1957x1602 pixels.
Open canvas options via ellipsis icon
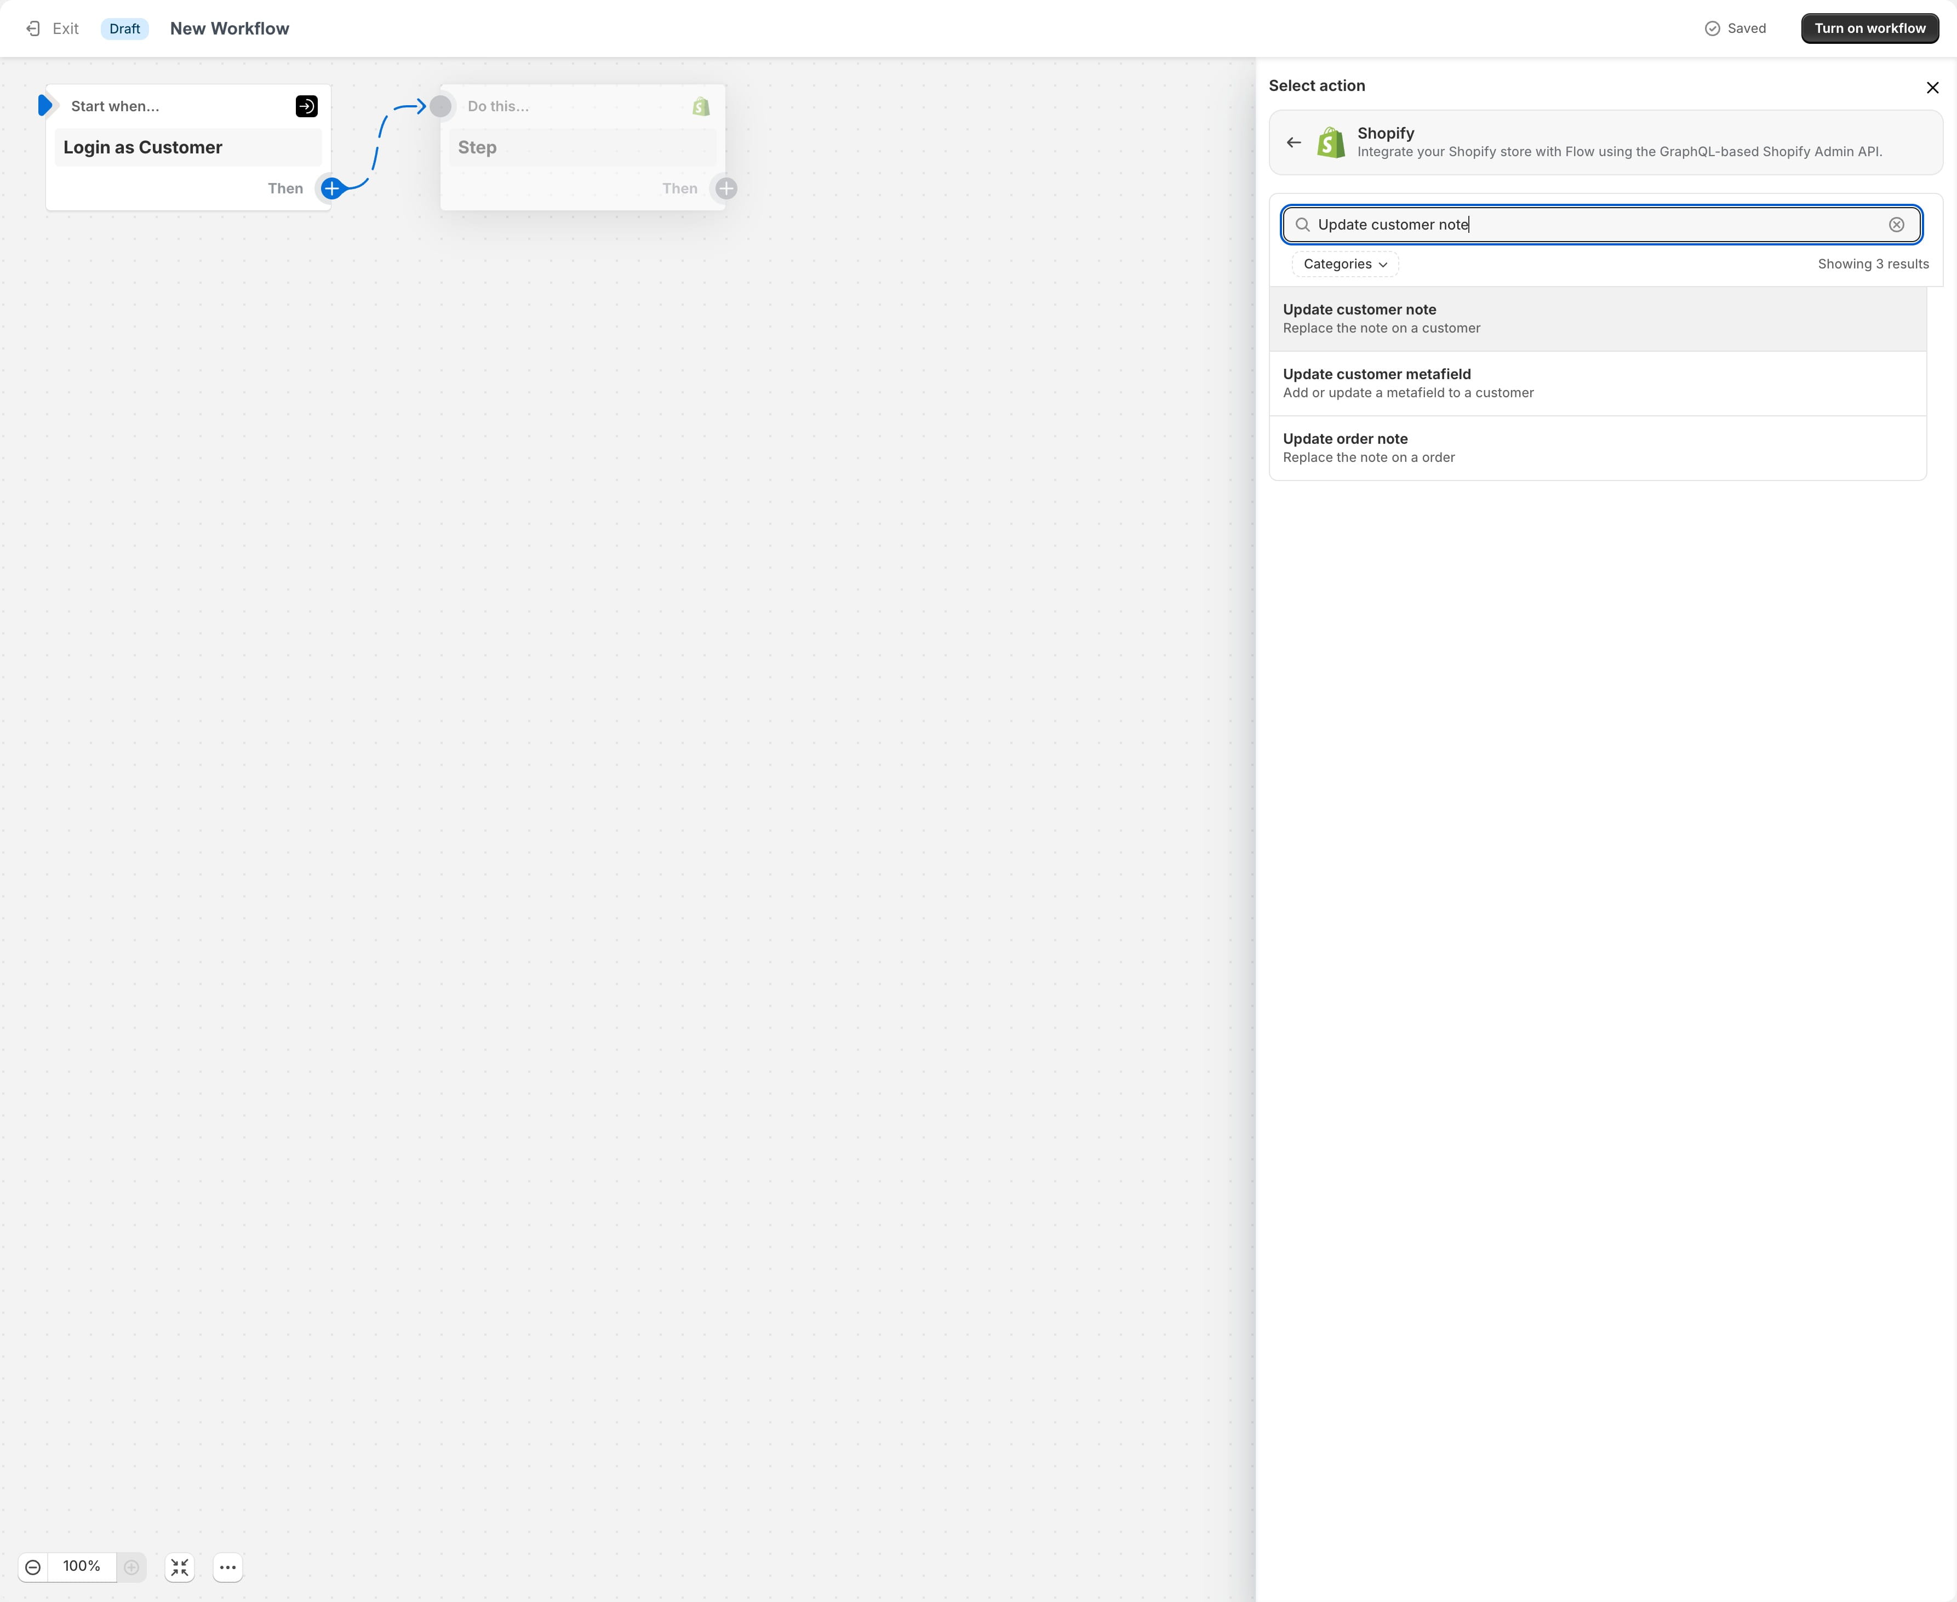[x=228, y=1567]
